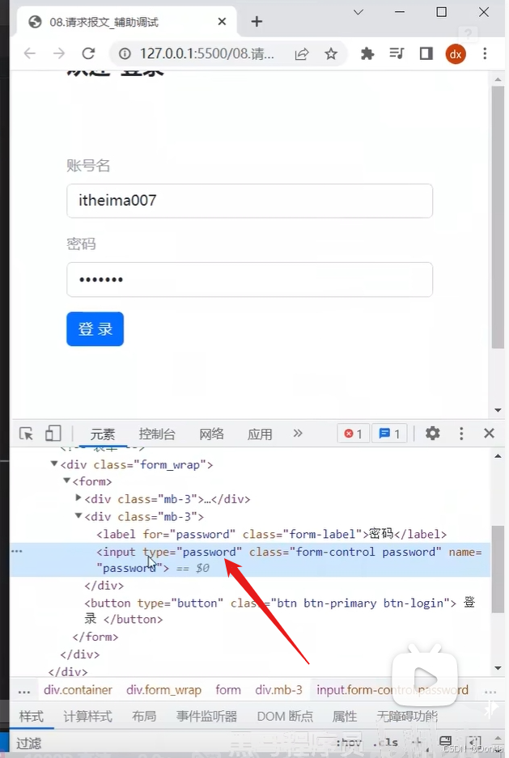Show earlier breadcrumbs with left ellipsis

(x=24, y=691)
